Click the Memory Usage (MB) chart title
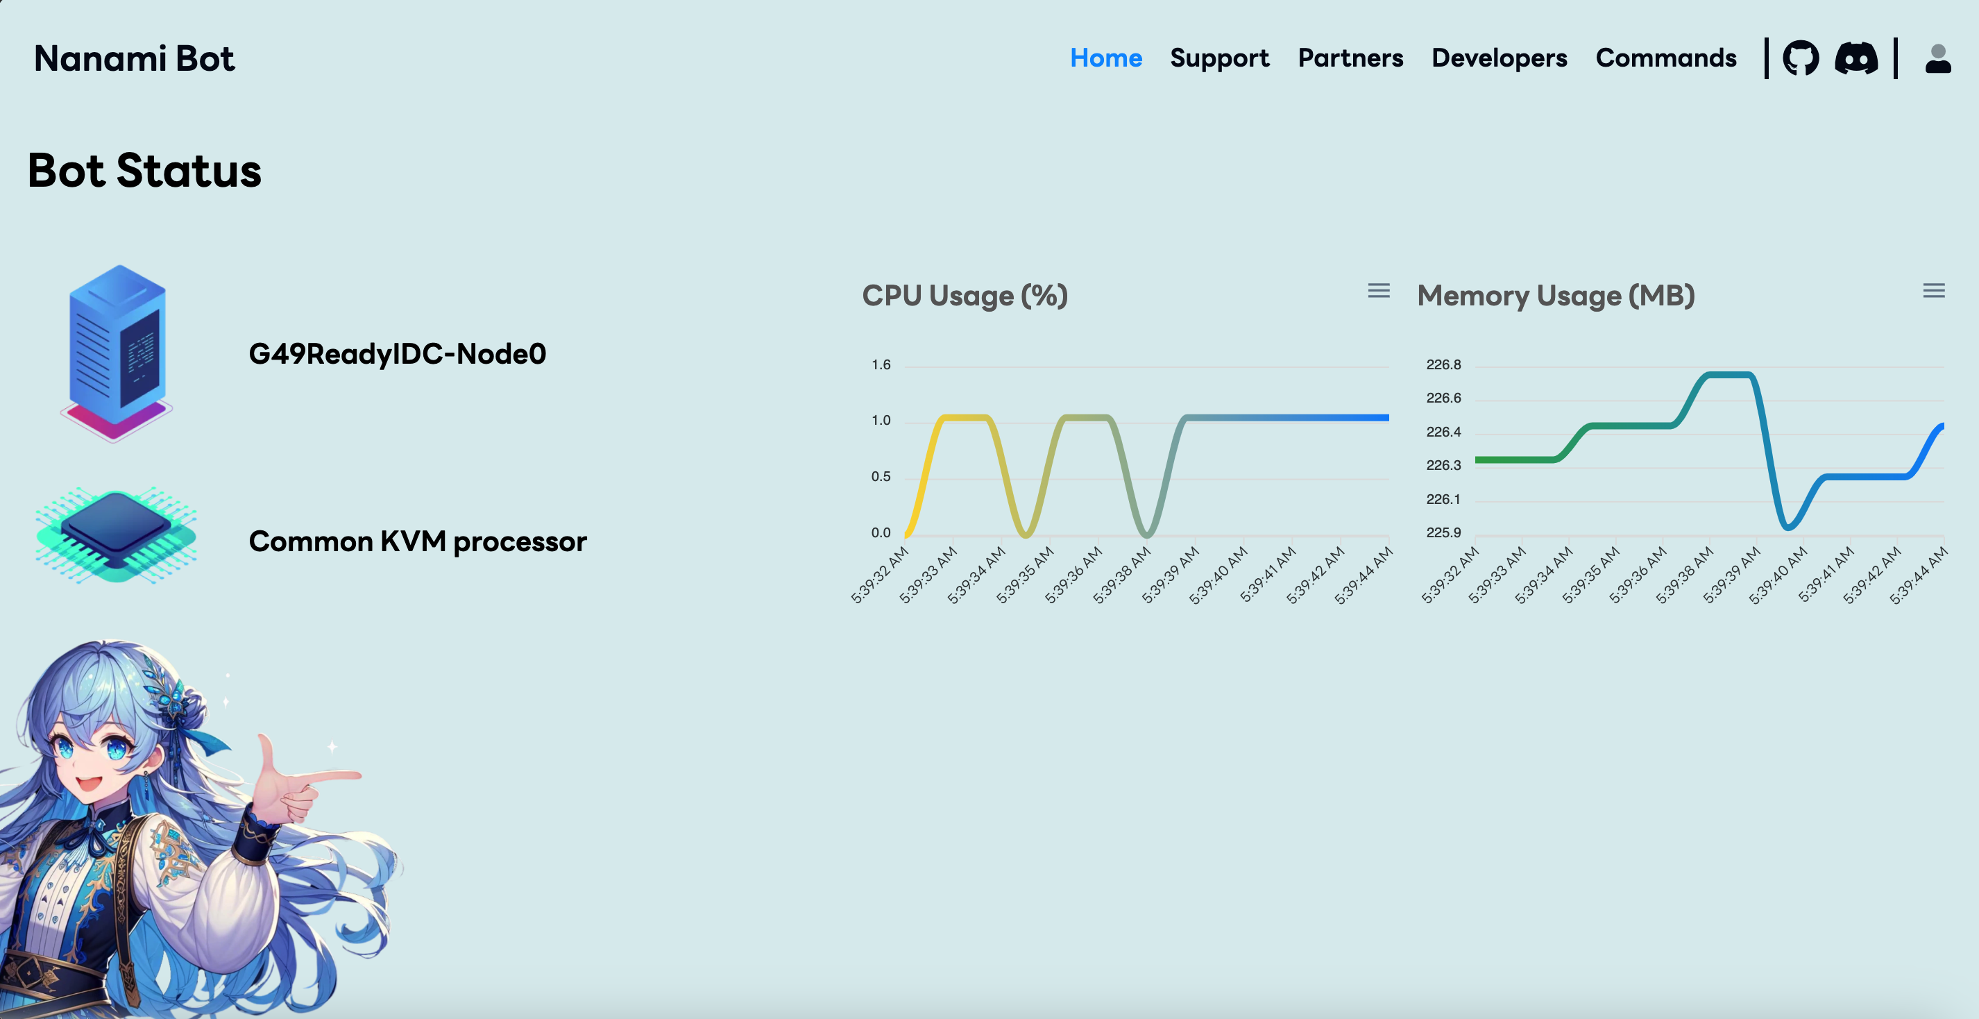The width and height of the screenshot is (1979, 1019). [1556, 296]
